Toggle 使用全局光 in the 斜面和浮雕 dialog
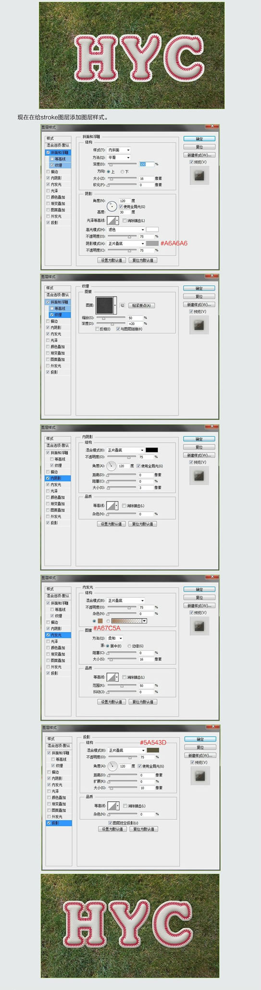261x990 pixels. click(132, 207)
